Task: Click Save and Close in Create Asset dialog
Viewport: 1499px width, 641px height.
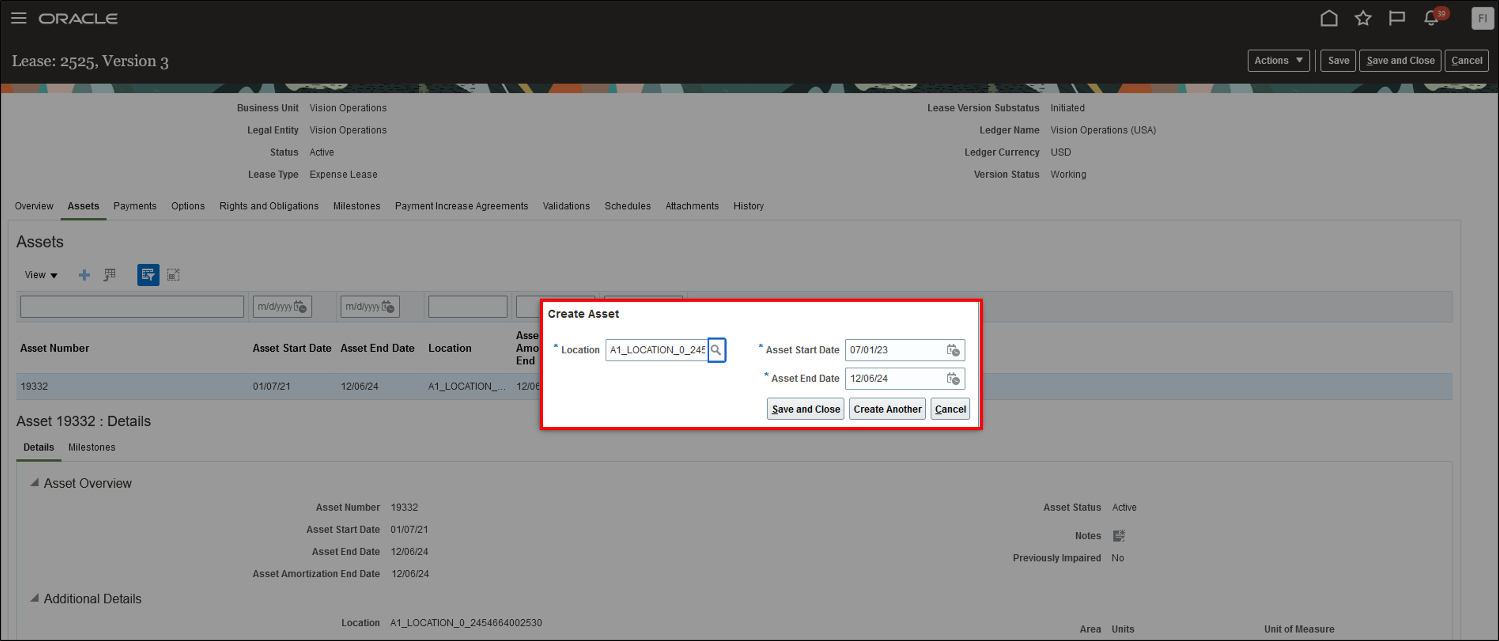Action: tap(805, 409)
